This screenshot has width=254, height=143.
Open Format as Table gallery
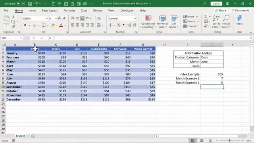point(162,22)
